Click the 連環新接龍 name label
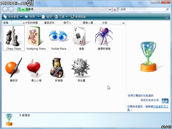The height and width of the screenshot is (129, 172). (104, 49)
